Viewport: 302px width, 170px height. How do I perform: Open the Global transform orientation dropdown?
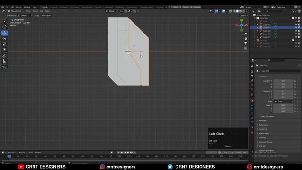[111, 11]
